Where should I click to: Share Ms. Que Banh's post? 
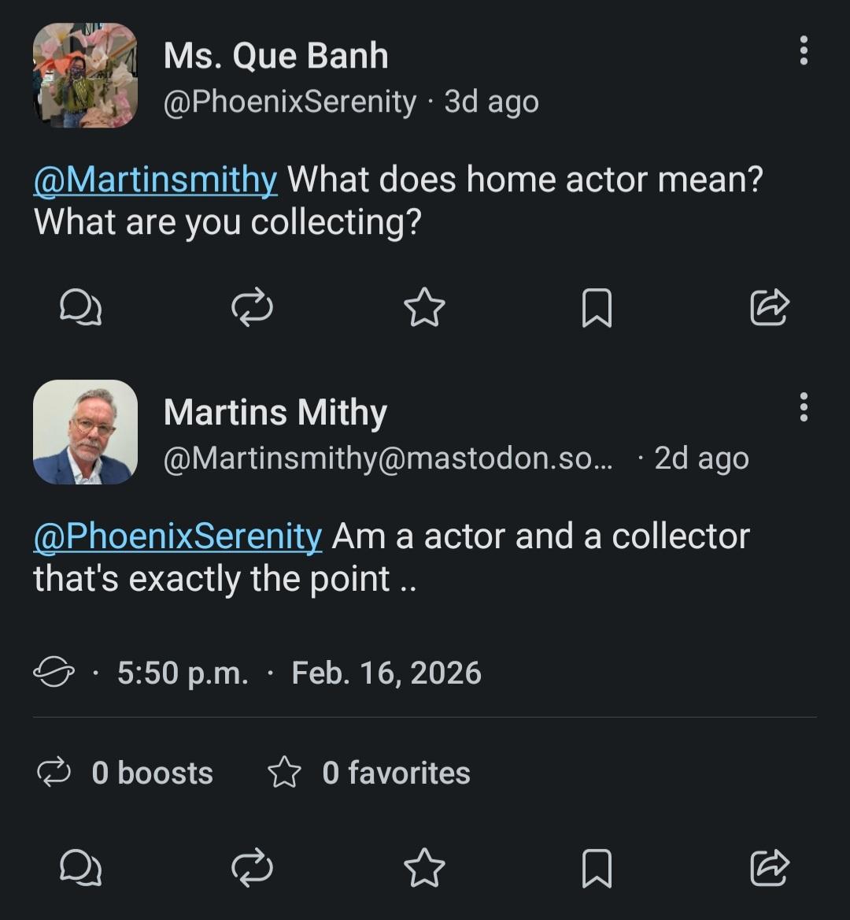[x=769, y=308]
